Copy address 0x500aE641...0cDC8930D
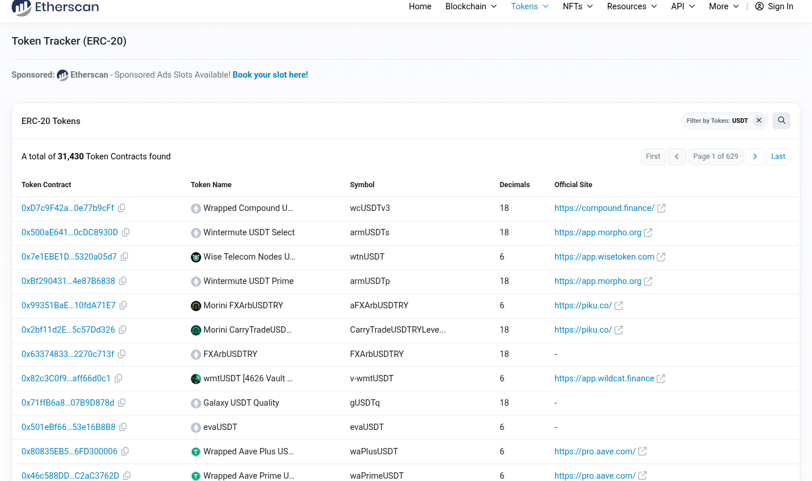Image resolution: width=812 pixels, height=481 pixels. point(126,232)
